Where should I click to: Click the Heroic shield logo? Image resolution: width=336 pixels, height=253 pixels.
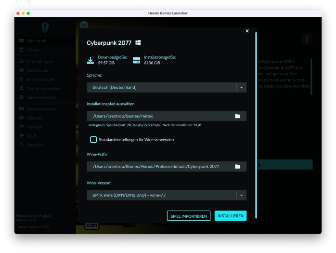coord(45,27)
